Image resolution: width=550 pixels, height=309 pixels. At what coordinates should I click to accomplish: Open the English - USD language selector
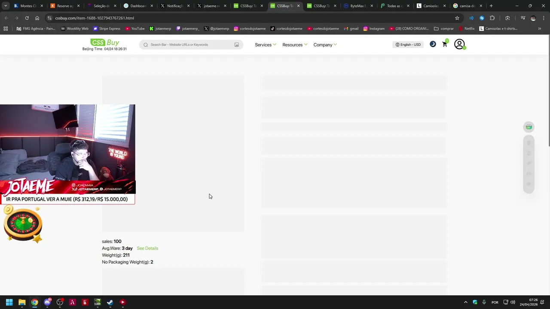click(x=408, y=45)
